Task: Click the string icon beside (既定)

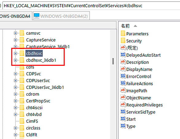Action: coord(123,48)
